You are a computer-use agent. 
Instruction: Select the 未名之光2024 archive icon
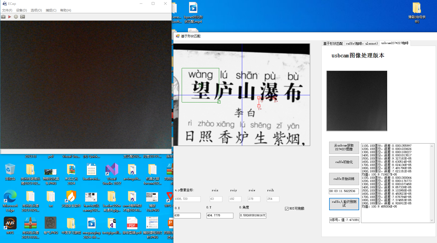(x=71, y=174)
